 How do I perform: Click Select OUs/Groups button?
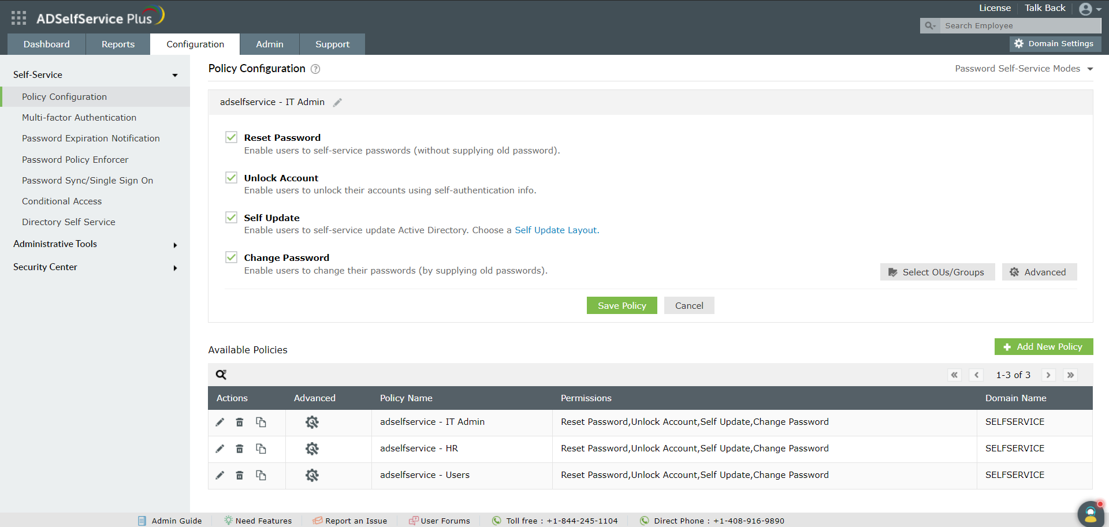tap(937, 272)
